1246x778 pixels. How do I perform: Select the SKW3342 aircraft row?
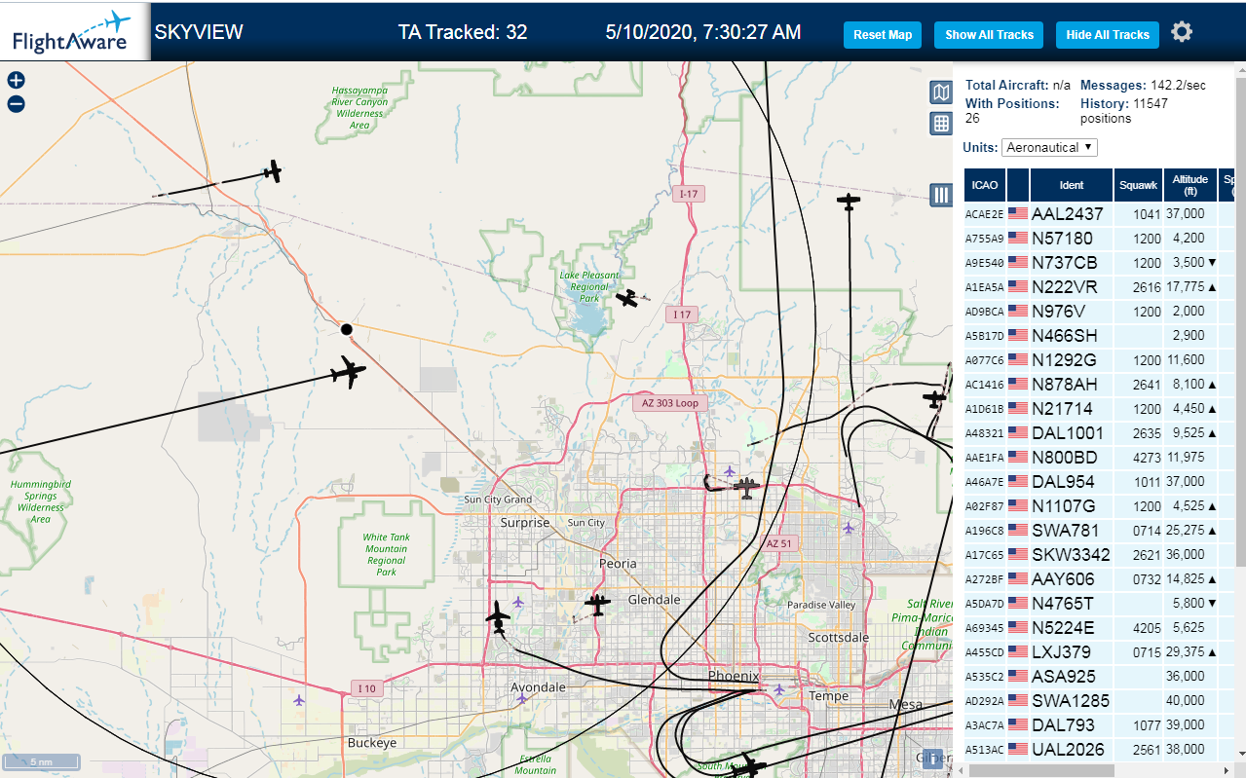pyautogui.click(x=1099, y=555)
